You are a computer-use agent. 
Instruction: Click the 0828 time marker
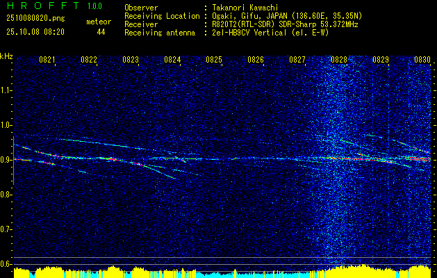[339, 59]
